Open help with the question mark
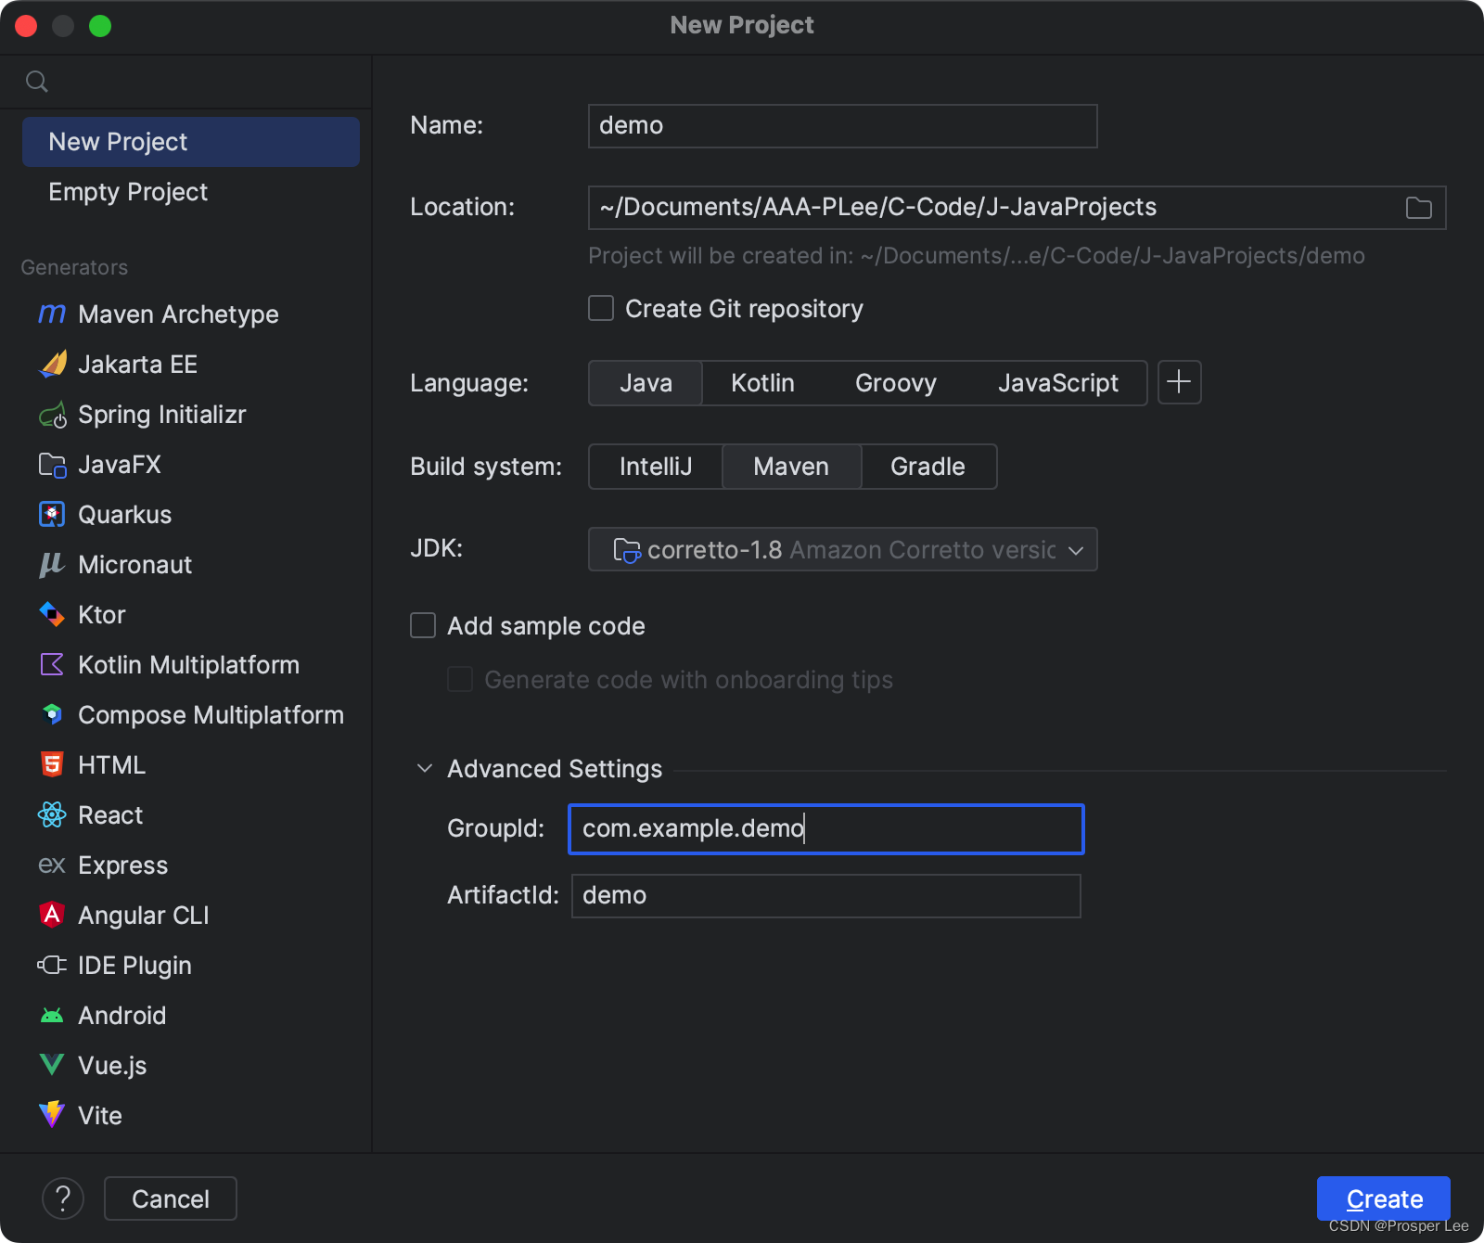The image size is (1484, 1243). point(63,1198)
